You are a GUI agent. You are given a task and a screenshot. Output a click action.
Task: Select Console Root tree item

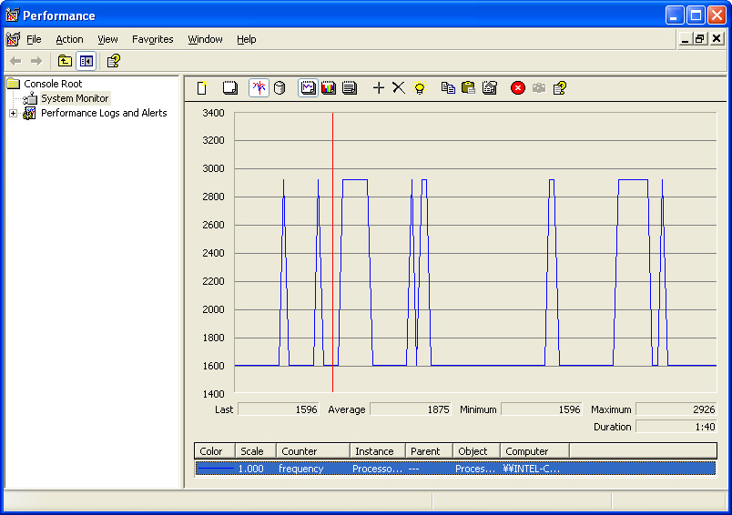(53, 84)
